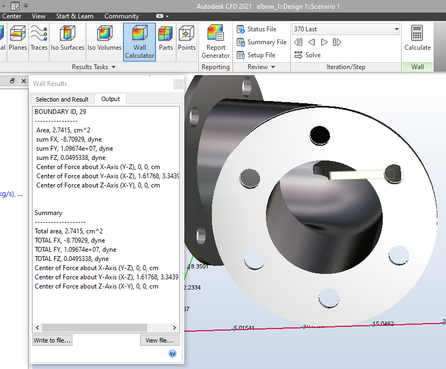Viewport: 446px width, 369px height.
Task: Go to previous iteration step
Action: coord(311,42)
